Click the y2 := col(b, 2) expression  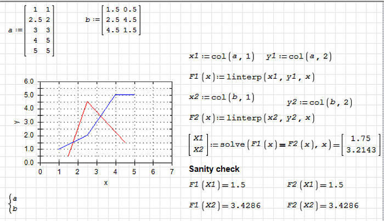(x=320, y=102)
